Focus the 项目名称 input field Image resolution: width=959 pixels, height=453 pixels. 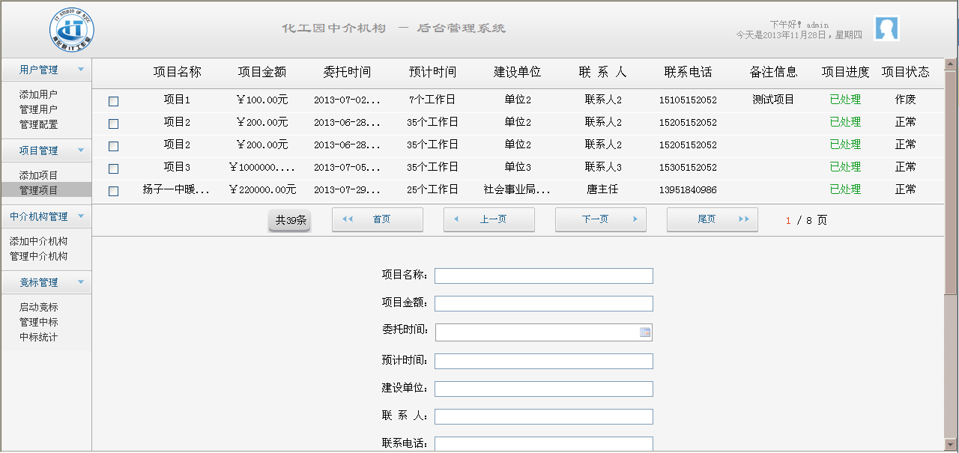[x=543, y=276]
